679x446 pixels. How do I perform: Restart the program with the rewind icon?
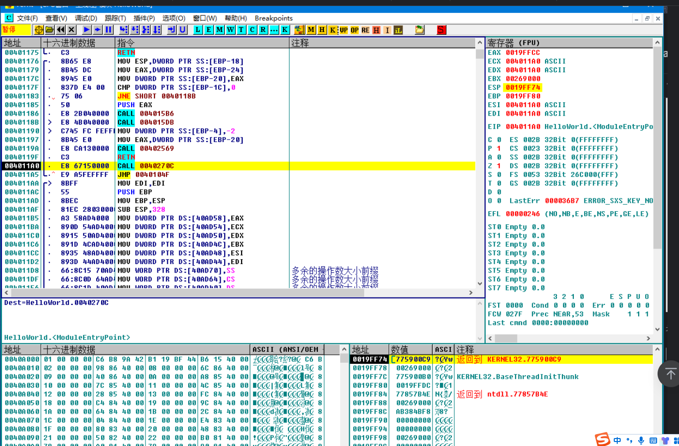pyautogui.click(x=61, y=30)
